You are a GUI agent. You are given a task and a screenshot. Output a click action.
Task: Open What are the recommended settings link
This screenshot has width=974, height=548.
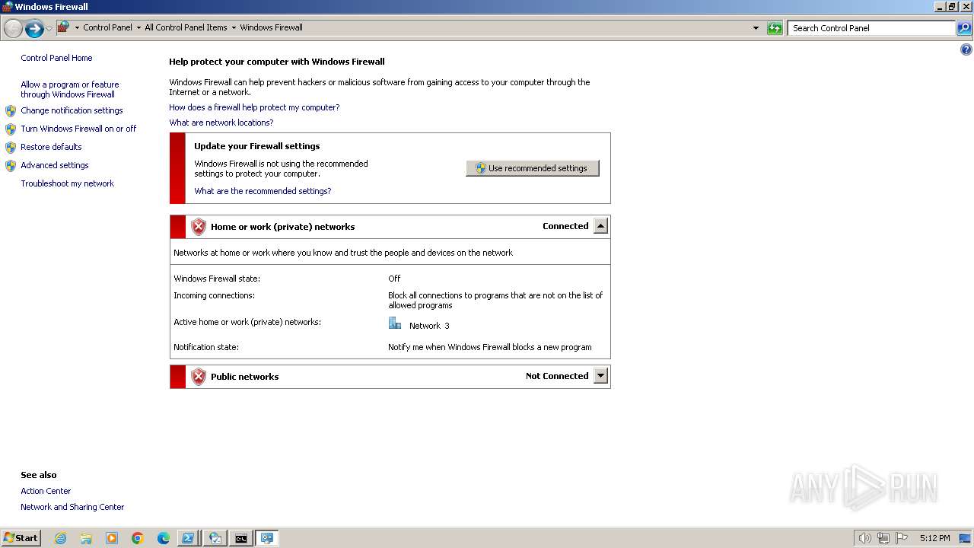click(x=263, y=191)
